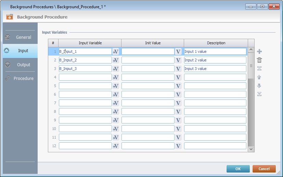Image resolution: width=283 pixels, height=177 pixels.
Task: Select the B_Input_2 input variable field
Action: 85,60
